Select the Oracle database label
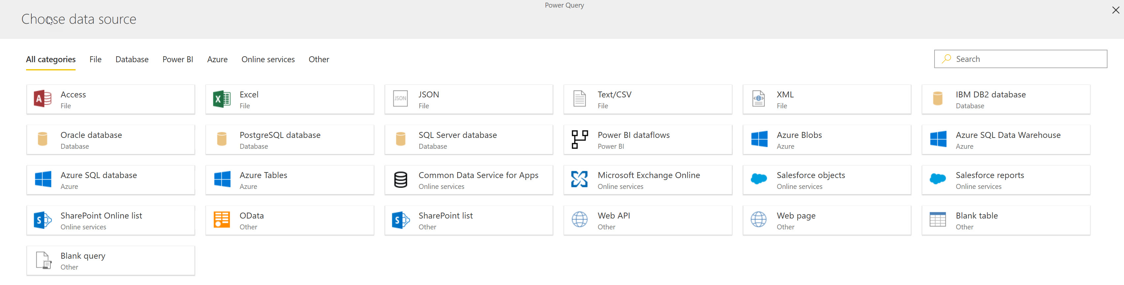 pyautogui.click(x=91, y=135)
